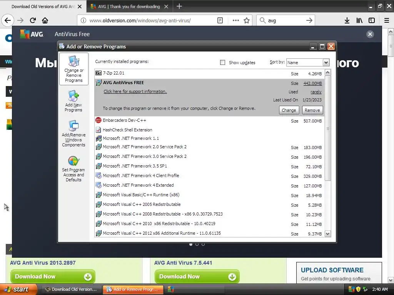Click Change button for AVG AntiVirus
The width and height of the screenshot is (394, 295).
tap(289, 110)
